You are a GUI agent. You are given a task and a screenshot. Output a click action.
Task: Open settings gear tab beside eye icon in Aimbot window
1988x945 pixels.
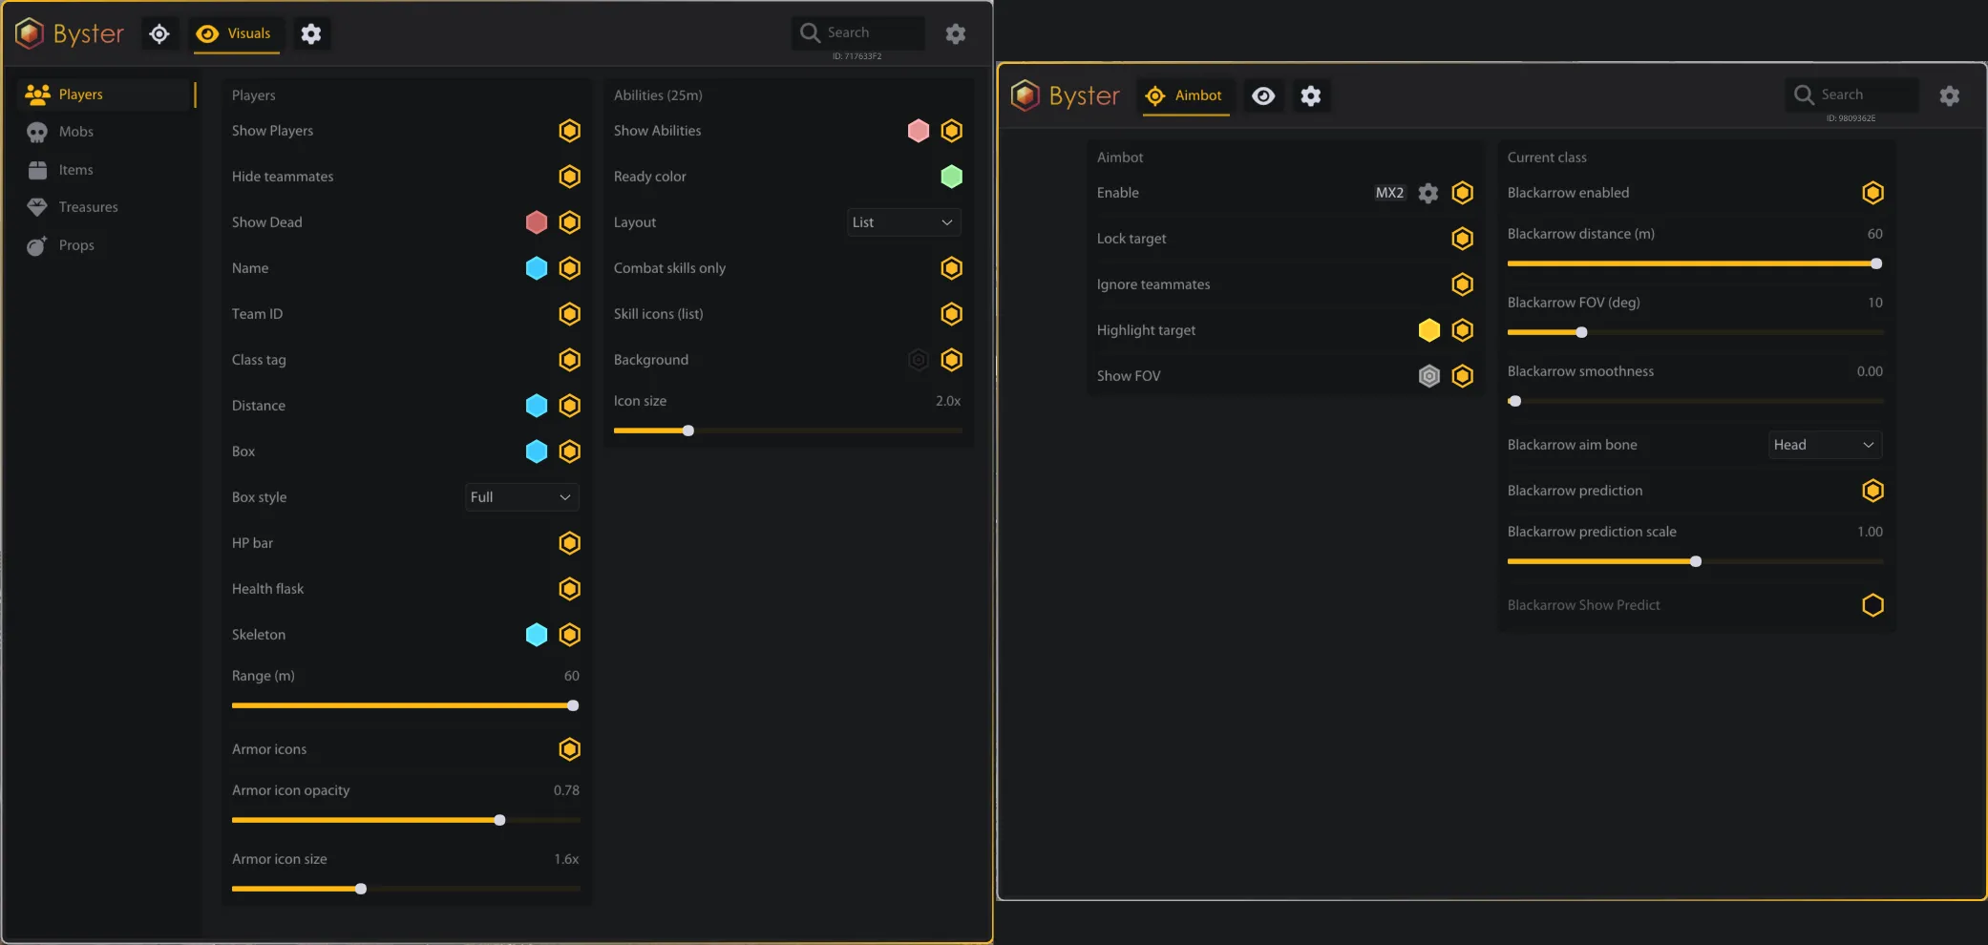tap(1311, 95)
